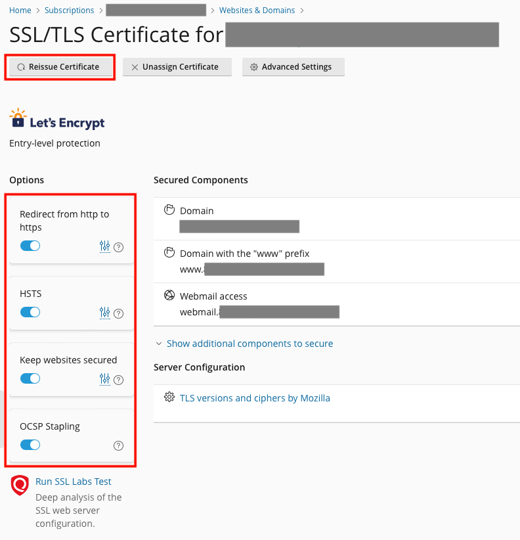Click the HSTS help question mark

(x=119, y=313)
